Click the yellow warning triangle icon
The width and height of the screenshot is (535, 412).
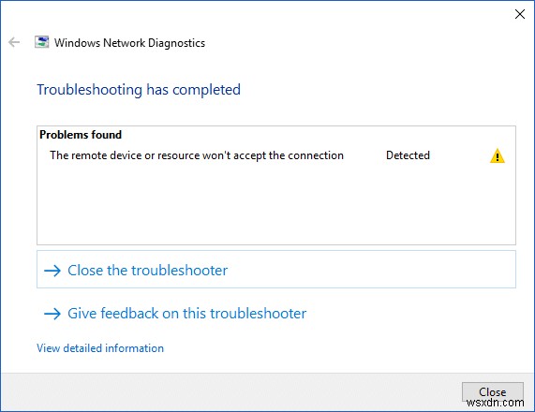[498, 155]
